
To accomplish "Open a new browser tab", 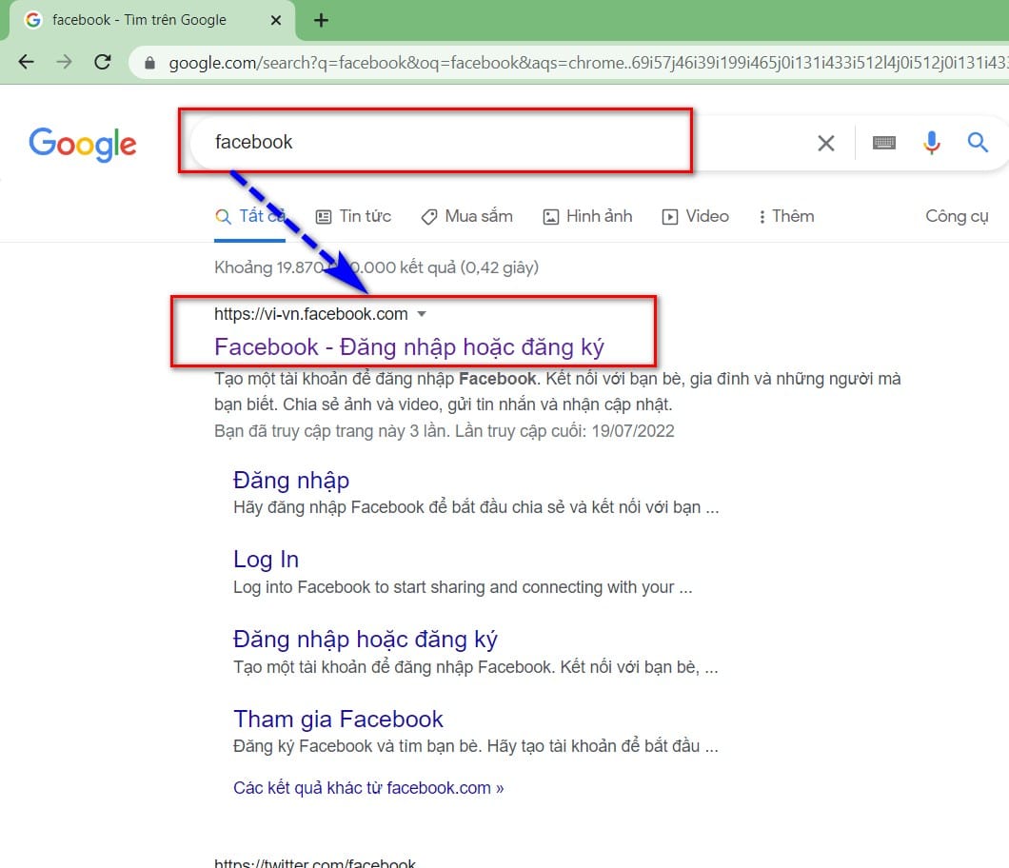I will coord(321,21).
